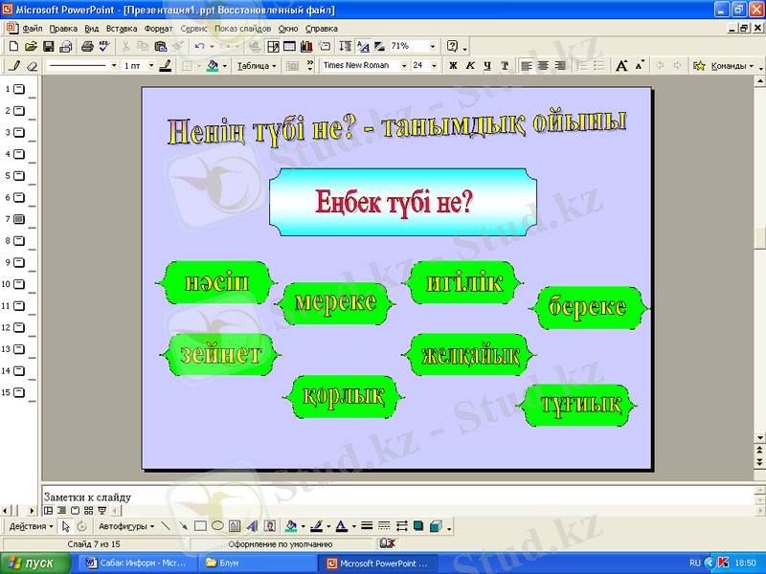
Task: Click the pencil draw-table tool
Action: pyautogui.click(x=13, y=66)
